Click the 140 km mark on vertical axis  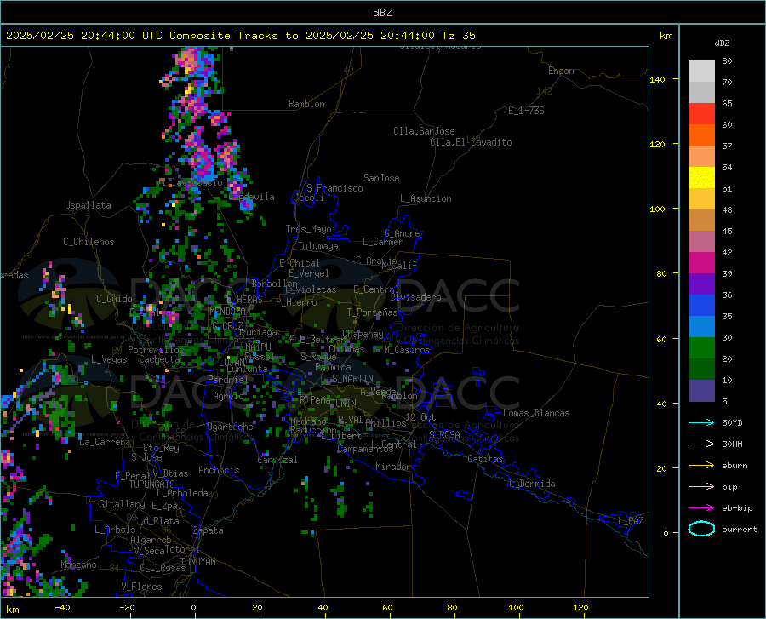pyautogui.click(x=657, y=79)
